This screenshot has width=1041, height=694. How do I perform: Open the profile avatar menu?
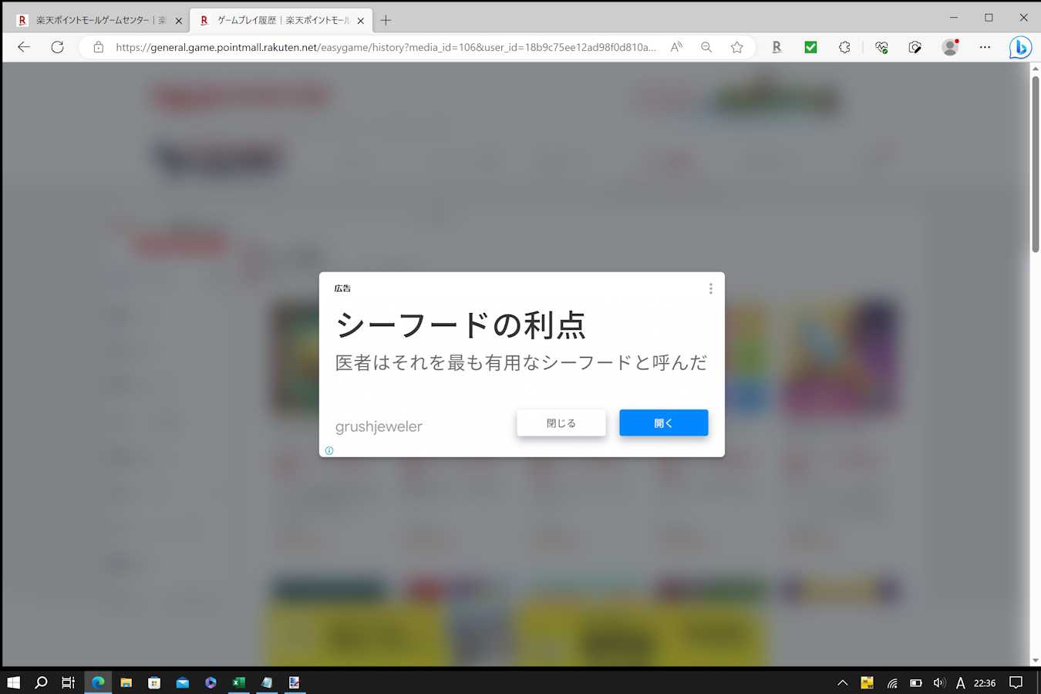click(950, 47)
